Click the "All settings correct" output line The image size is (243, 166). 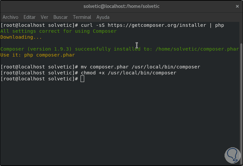tap(58, 31)
